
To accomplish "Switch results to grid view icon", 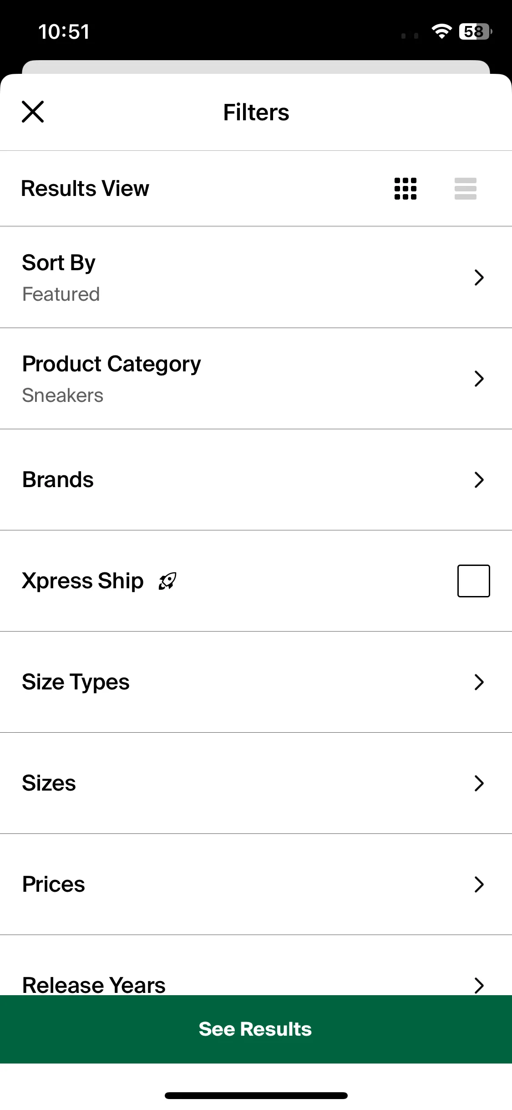I will [406, 189].
